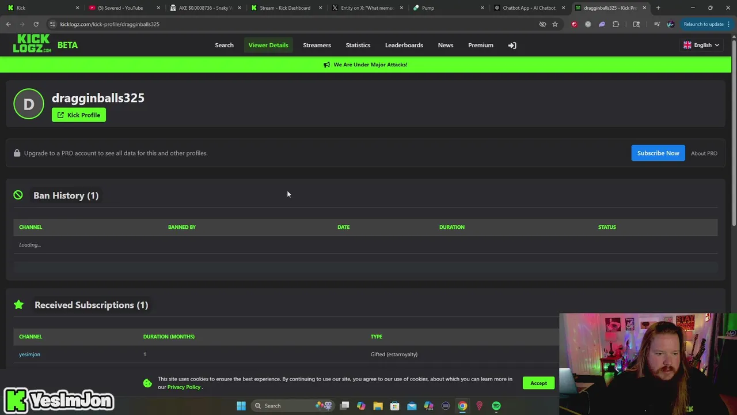Click the BANNED BY column header
Image resolution: width=737 pixels, height=415 pixels.
click(x=182, y=227)
